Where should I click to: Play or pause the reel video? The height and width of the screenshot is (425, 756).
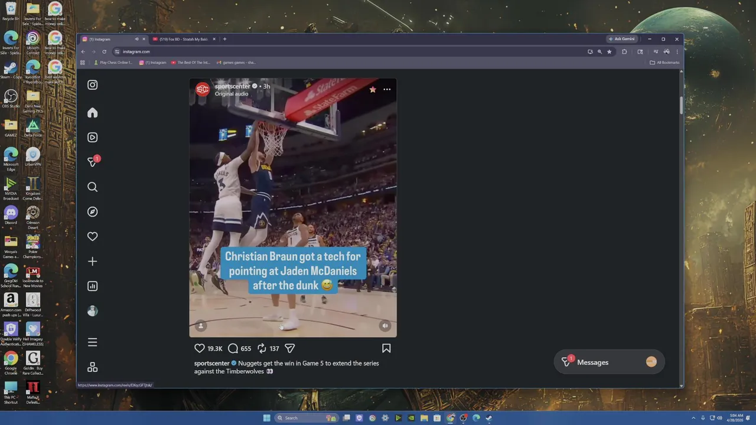coord(293,208)
